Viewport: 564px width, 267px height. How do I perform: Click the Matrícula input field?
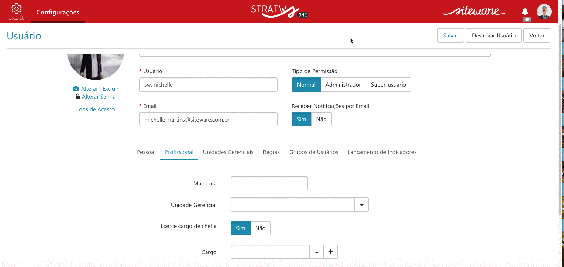coord(269,184)
